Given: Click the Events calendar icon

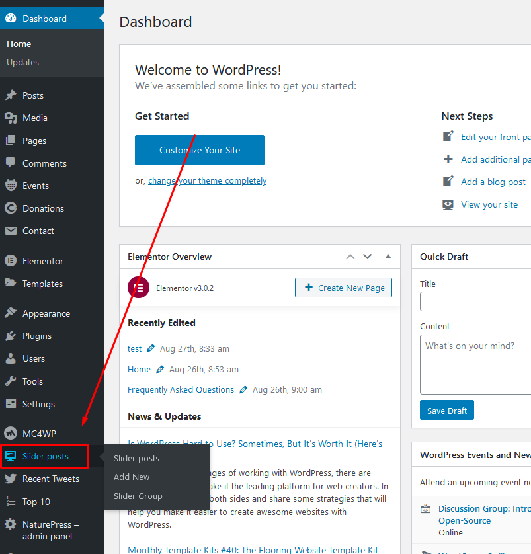Looking at the screenshot, I should [x=11, y=186].
